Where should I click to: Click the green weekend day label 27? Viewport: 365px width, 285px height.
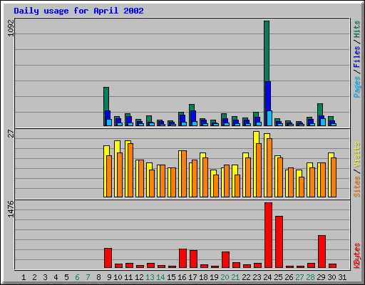tap(299, 277)
